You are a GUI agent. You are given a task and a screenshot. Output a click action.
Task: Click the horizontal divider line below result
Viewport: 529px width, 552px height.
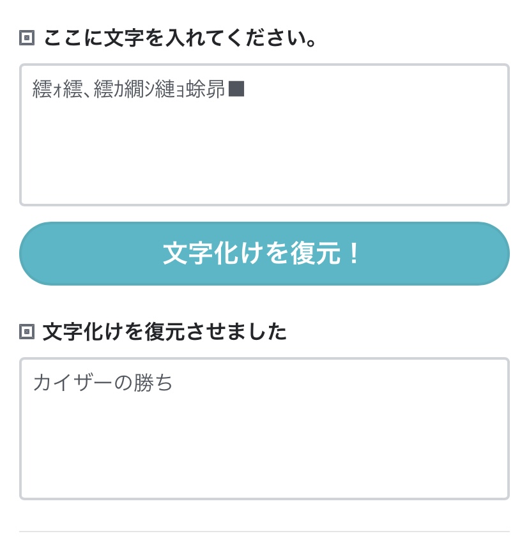pyautogui.click(x=264, y=532)
